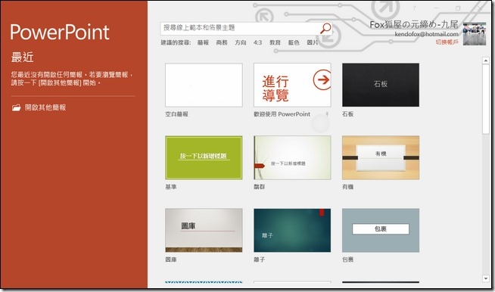Click the 建議的搜尋 label
This screenshot has height=292, width=495.
click(176, 42)
